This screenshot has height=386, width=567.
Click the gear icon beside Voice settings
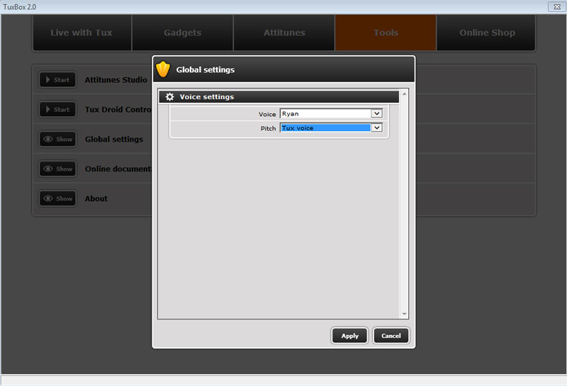[169, 97]
